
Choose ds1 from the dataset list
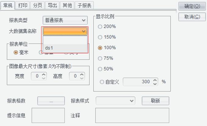65,48
